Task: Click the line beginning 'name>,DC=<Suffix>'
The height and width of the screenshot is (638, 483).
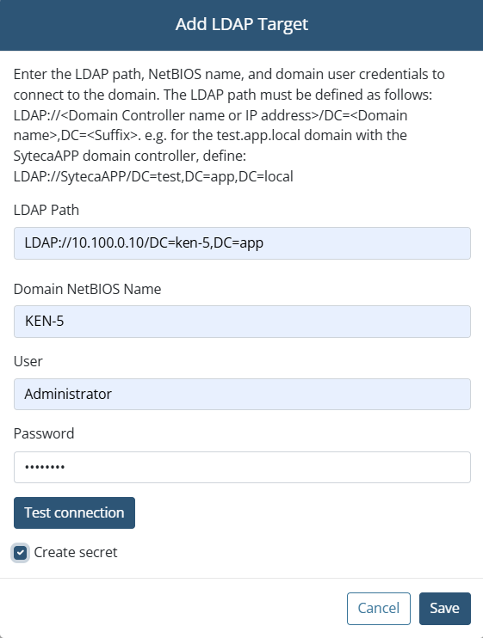Action: (211, 135)
